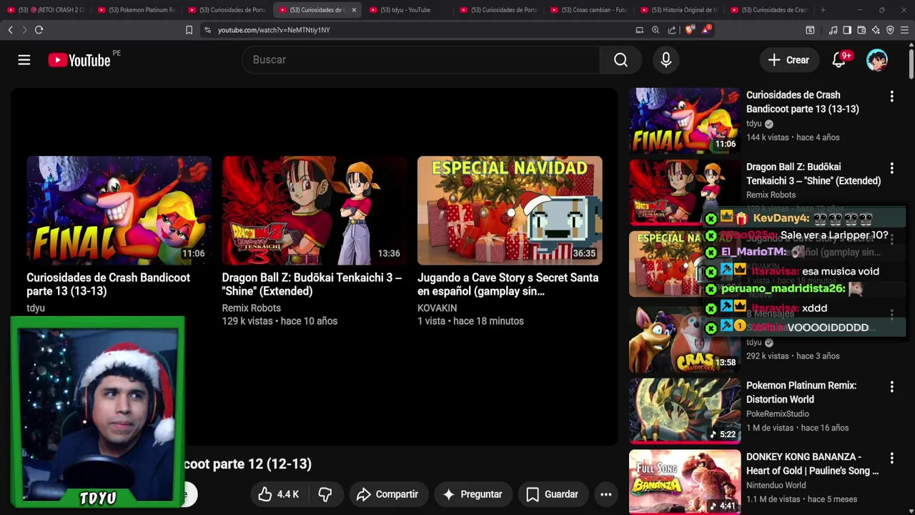Click the share page icon in address bar
Viewport: 915px width, 515px height.
click(x=672, y=30)
